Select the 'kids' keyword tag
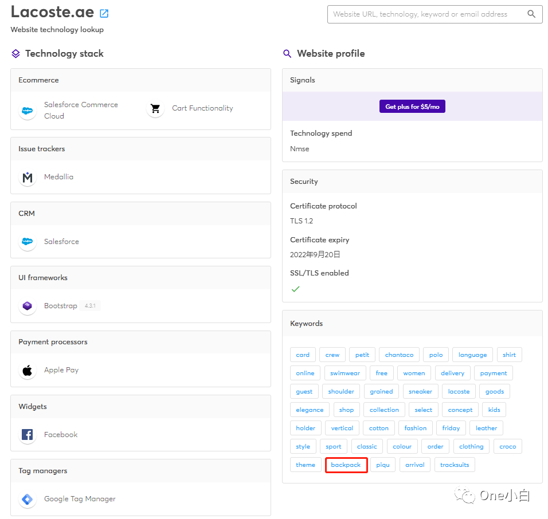The width and height of the screenshot is (548, 519). [x=494, y=410]
